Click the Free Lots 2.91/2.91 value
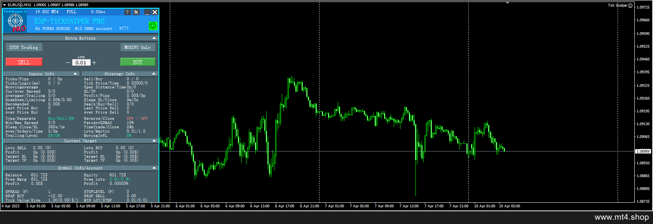The image size is (653, 224). 120,179
